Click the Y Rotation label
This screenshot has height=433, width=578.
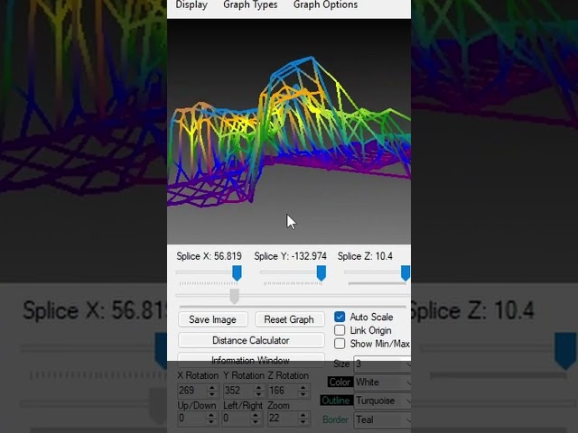pyautogui.click(x=244, y=375)
